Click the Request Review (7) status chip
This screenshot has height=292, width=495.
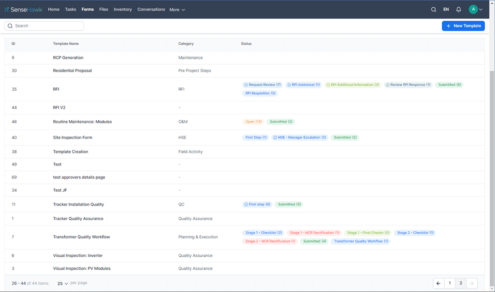[262, 85]
